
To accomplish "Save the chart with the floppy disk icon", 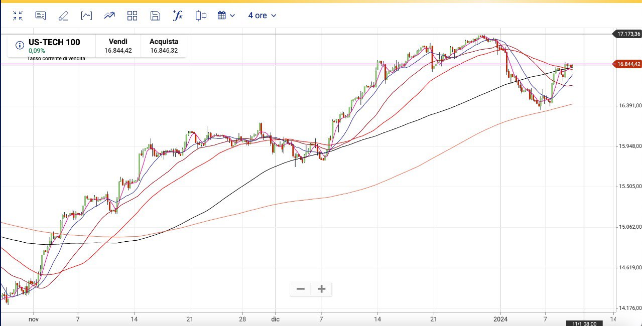I will click(x=155, y=16).
